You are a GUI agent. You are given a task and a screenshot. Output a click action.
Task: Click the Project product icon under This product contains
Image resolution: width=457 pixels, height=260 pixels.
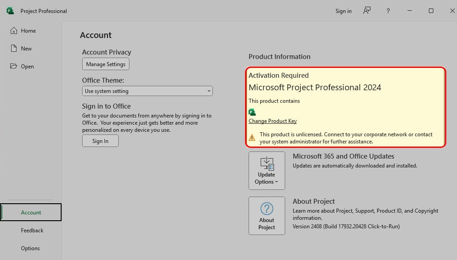tap(252, 112)
